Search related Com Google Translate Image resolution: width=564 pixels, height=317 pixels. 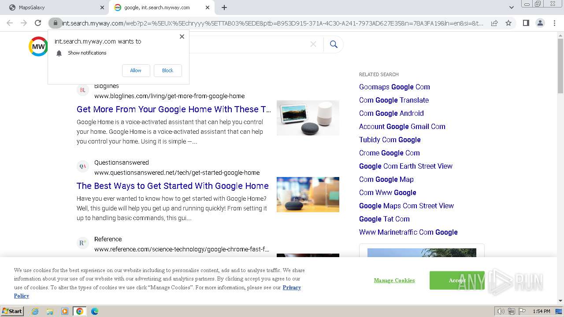point(394,100)
